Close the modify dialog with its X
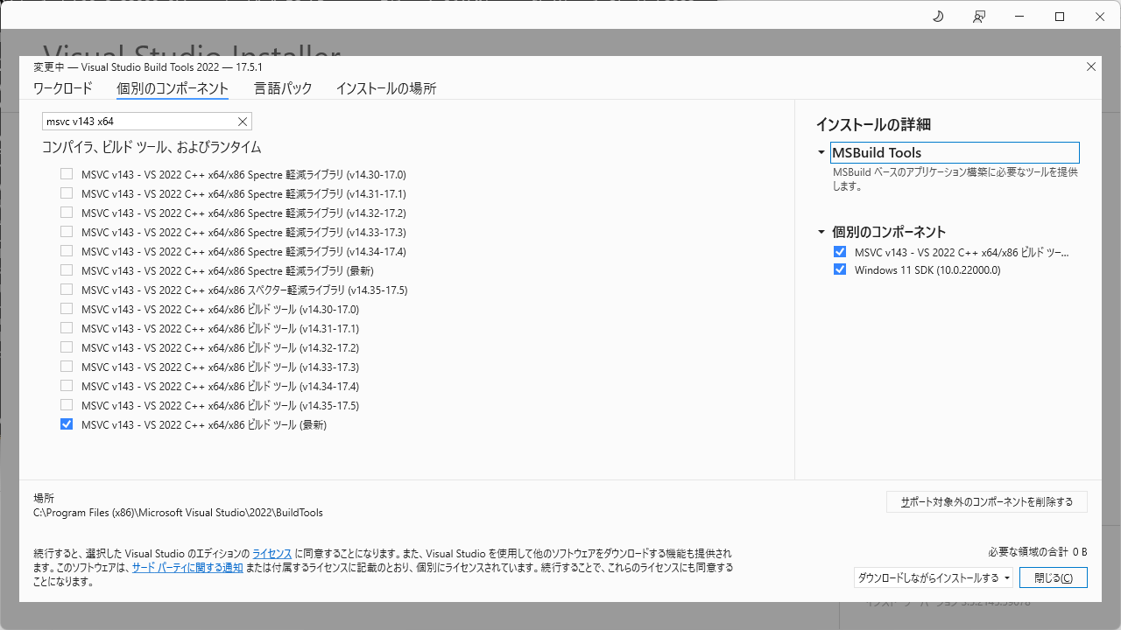This screenshot has width=1121, height=630. [1091, 66]
